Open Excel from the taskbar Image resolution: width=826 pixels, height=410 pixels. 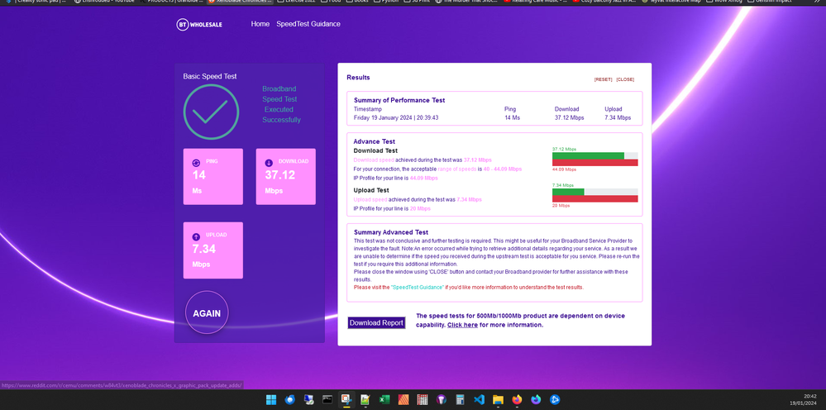[384, 400]
